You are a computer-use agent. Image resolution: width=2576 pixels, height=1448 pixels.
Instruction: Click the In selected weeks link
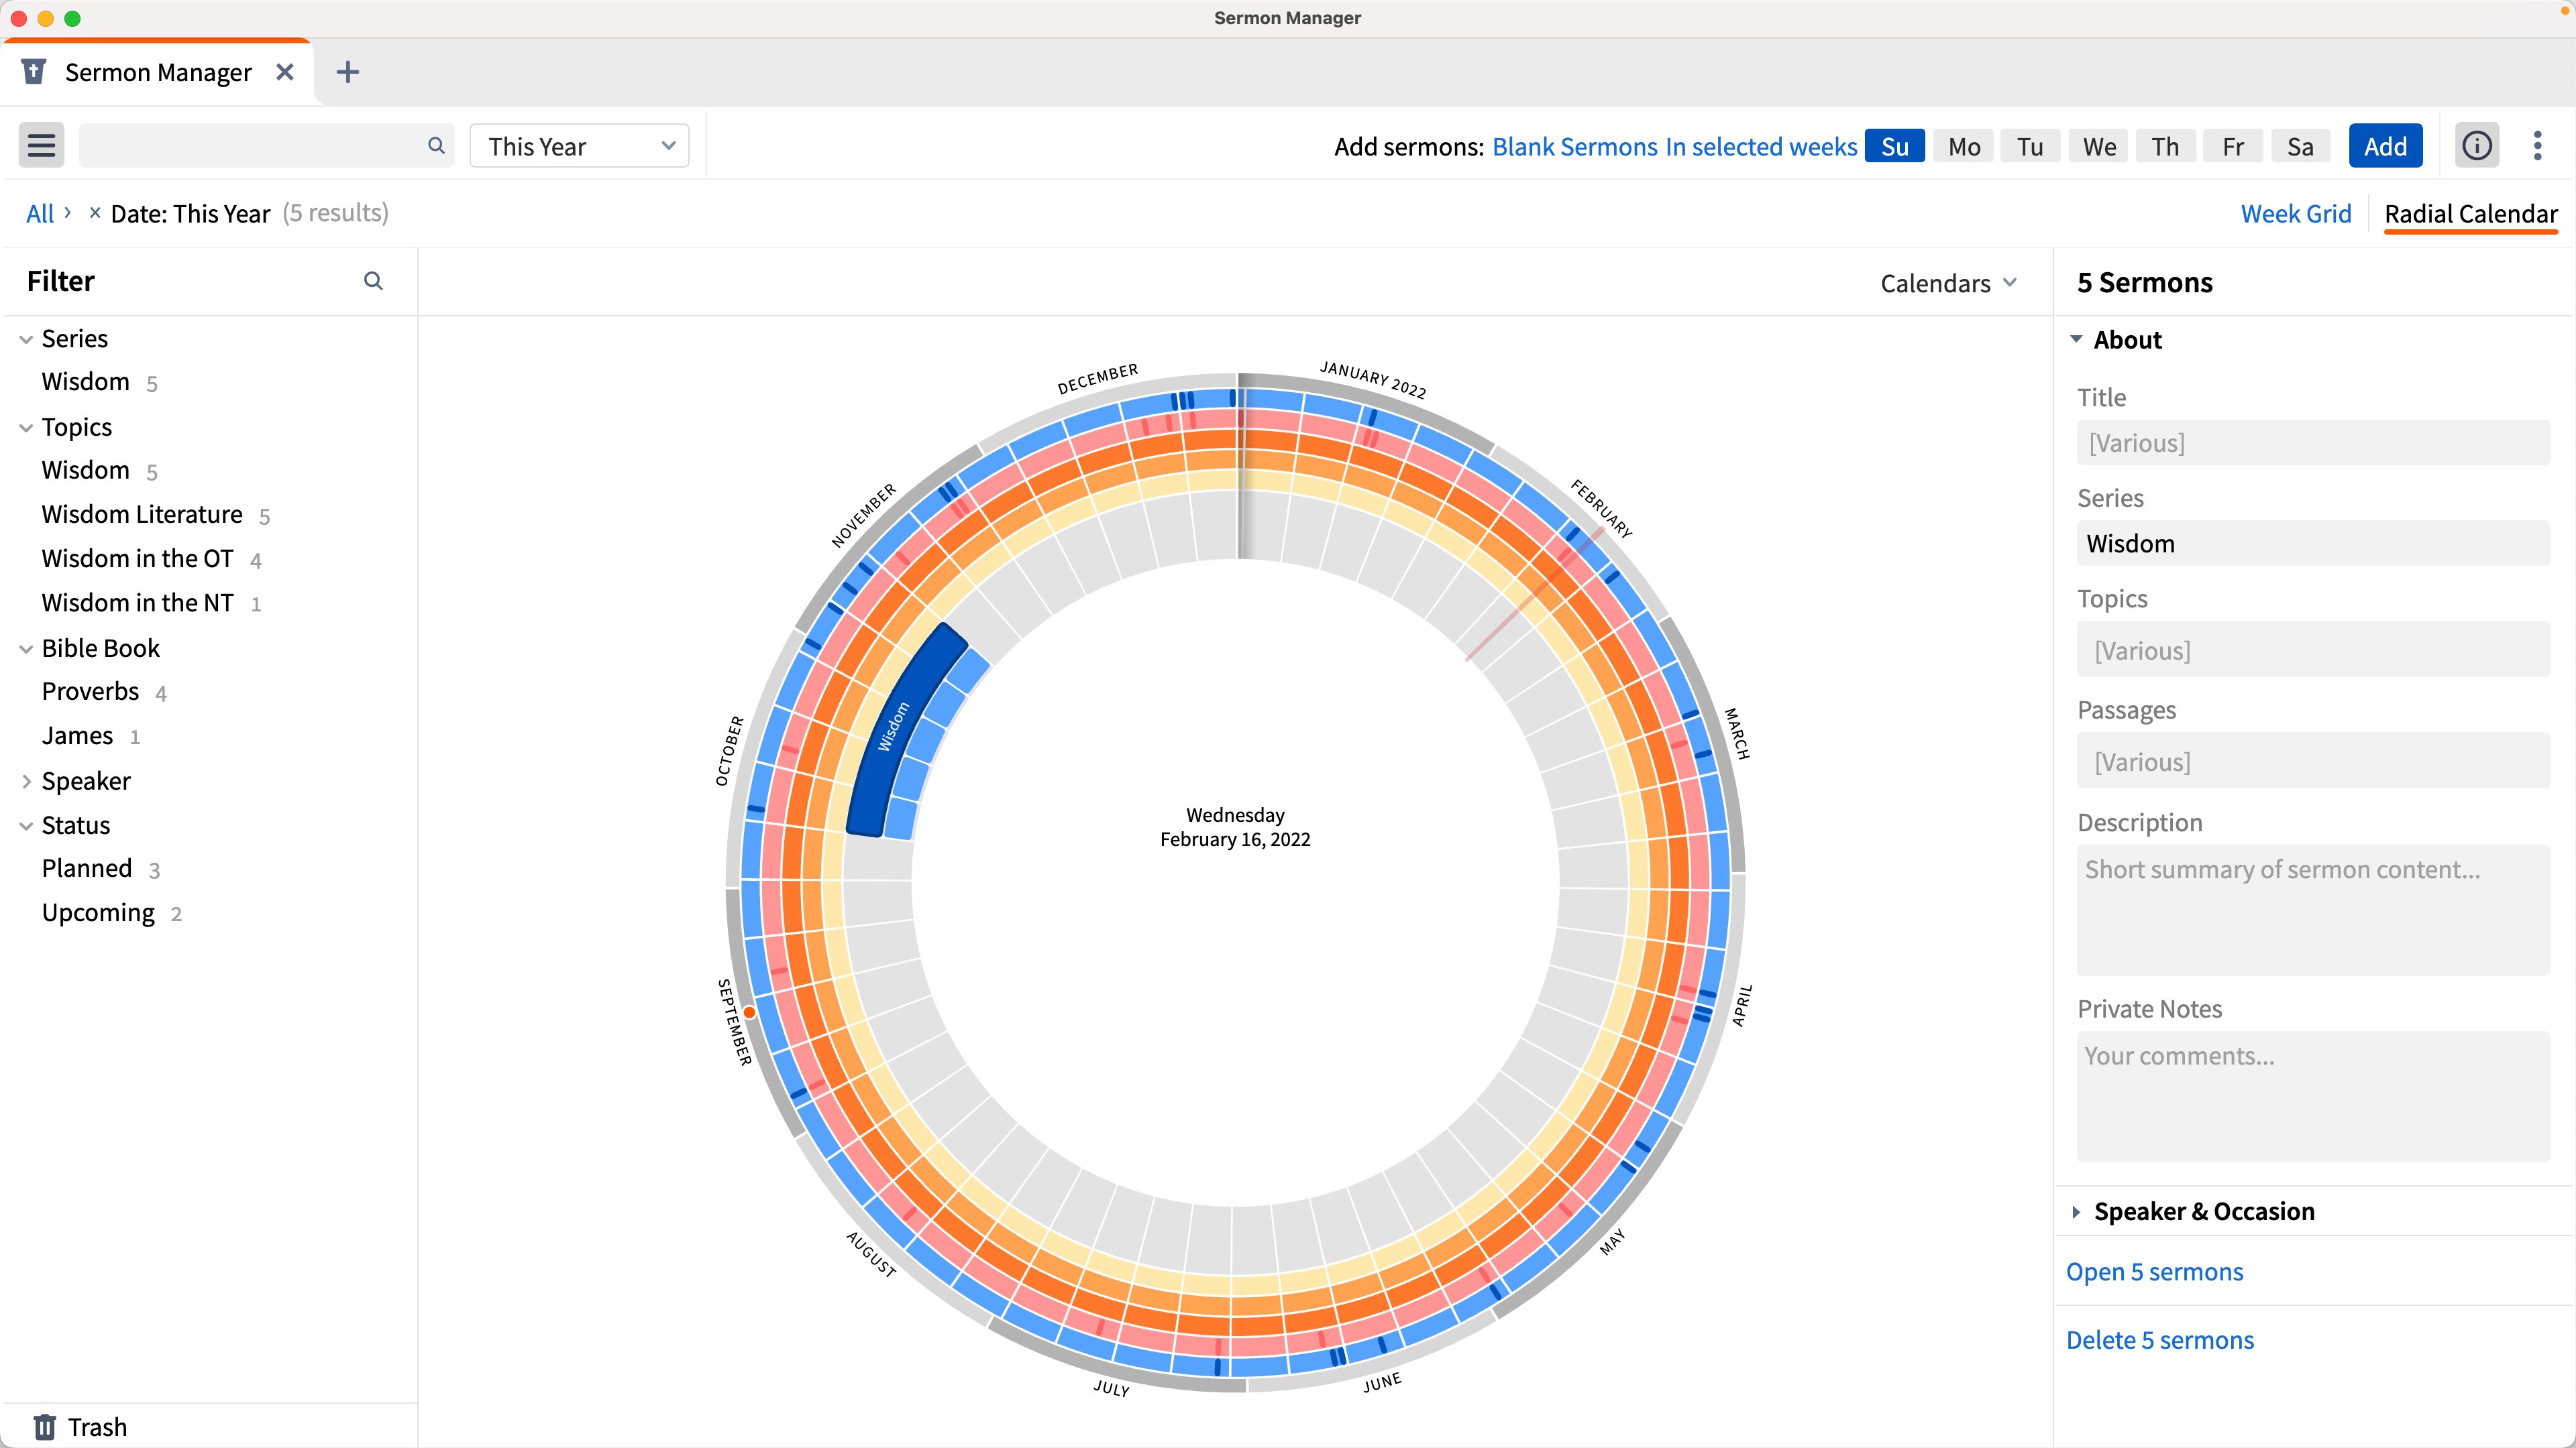1761,147
